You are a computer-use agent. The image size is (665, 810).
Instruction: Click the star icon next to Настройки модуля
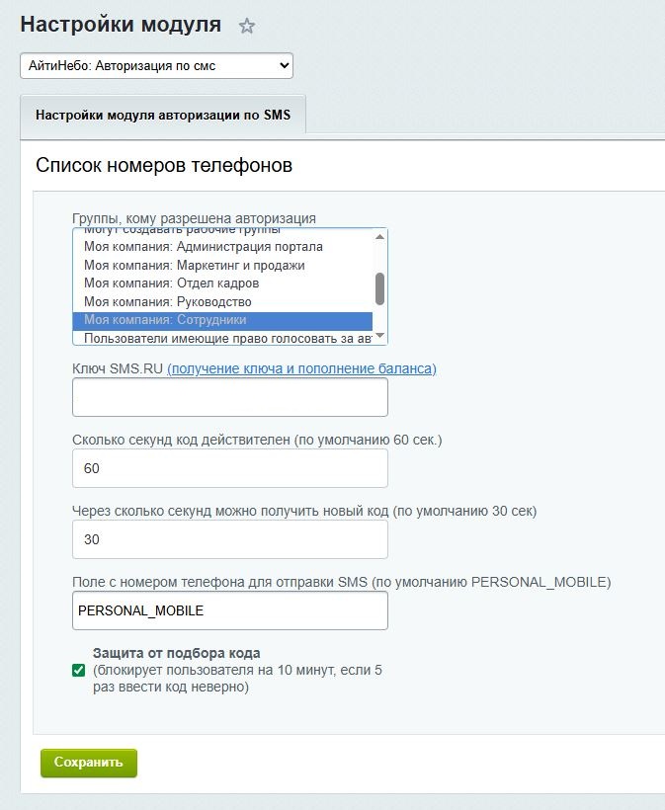pos(246,26)
